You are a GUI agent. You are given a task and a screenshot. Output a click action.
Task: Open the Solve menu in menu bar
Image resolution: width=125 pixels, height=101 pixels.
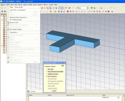coord(35,5)
